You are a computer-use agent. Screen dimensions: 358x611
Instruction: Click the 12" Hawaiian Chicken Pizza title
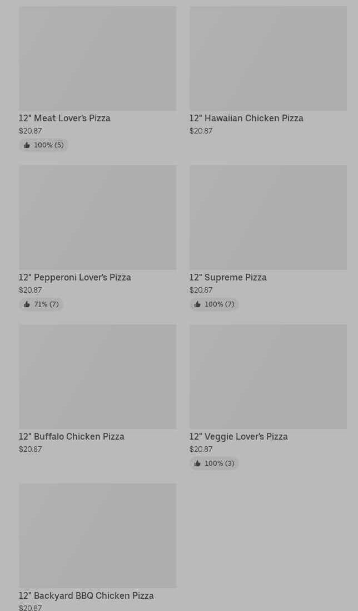[246, 118]
